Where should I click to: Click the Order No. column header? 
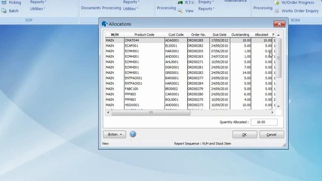(x=198, y=35)
